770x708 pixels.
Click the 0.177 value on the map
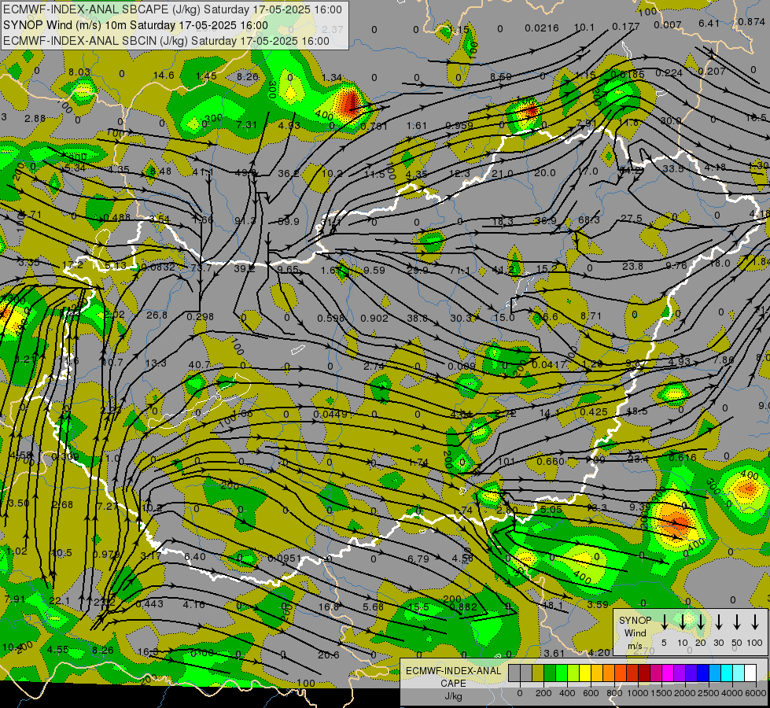click(626, 26)
